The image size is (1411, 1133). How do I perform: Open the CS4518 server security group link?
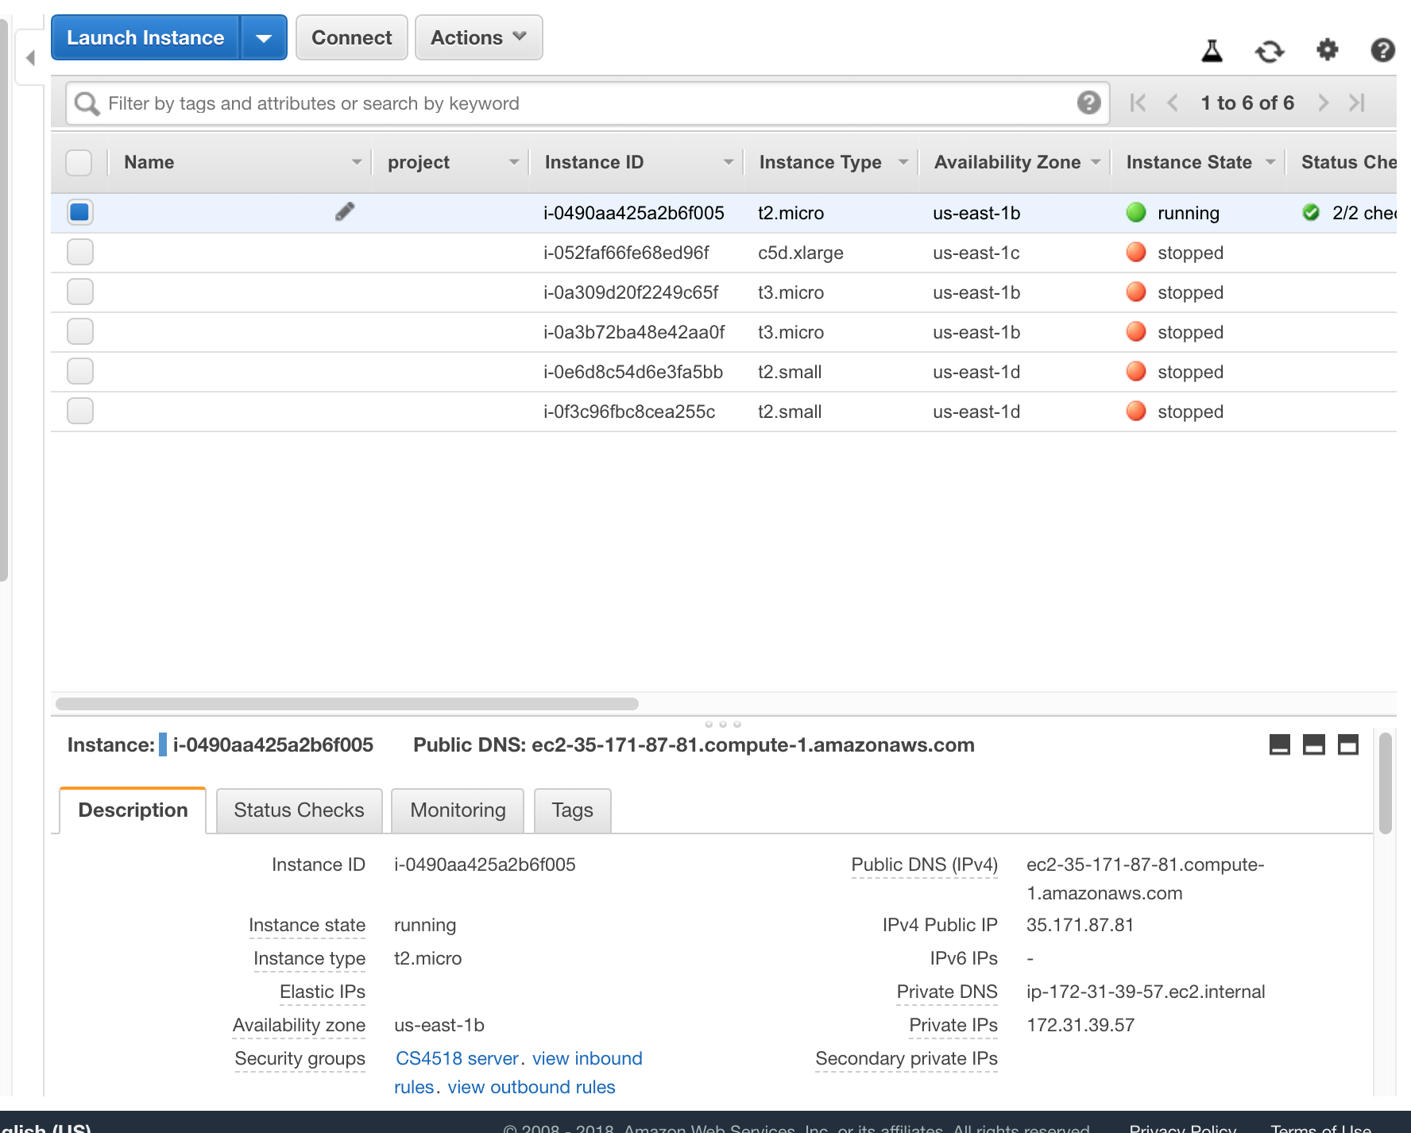point(457,1058)
